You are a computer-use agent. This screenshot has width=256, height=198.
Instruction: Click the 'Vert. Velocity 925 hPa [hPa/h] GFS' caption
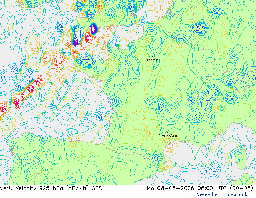(x=51, y=188)
